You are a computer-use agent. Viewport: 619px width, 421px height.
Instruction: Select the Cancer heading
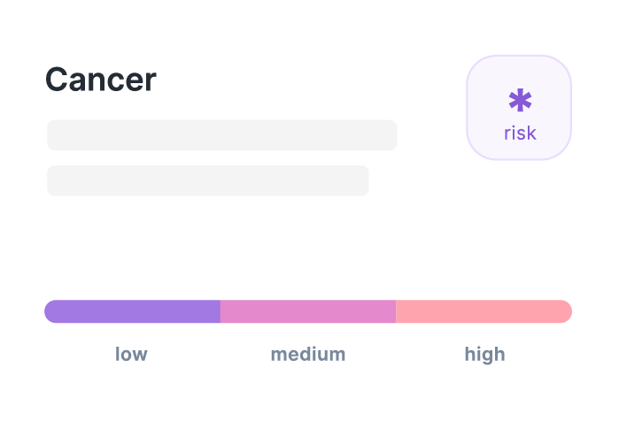pyautogui.click(x=101, y=80)
